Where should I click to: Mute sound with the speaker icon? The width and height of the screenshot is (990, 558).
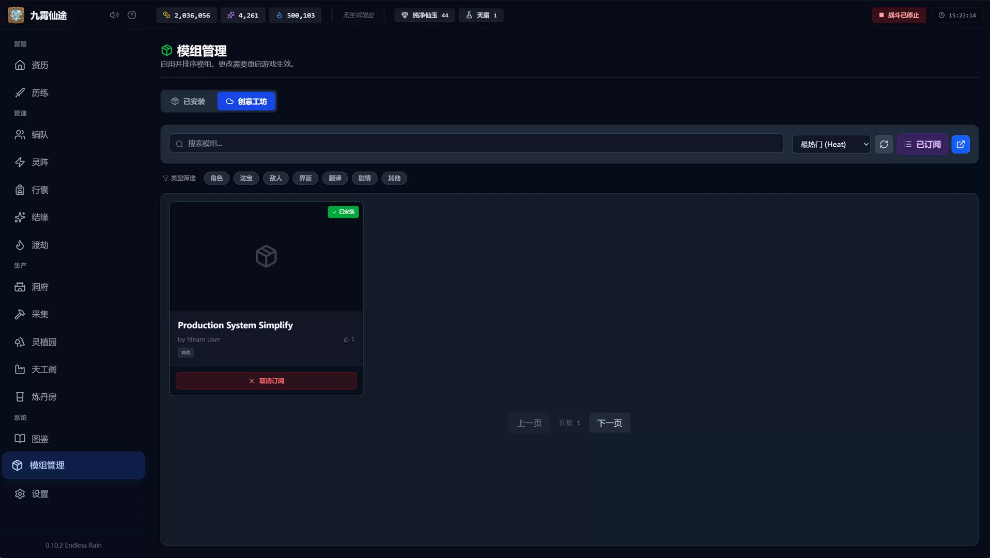coord(114,15)
